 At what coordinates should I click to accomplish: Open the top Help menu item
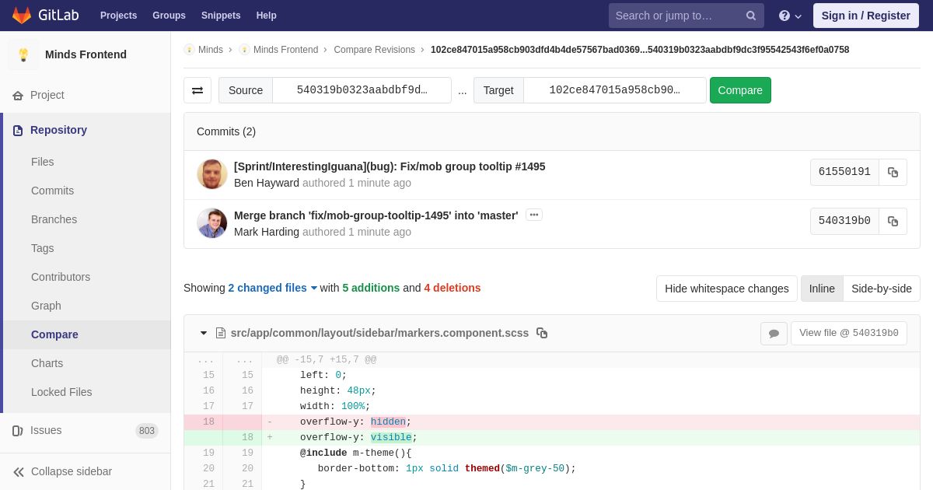(x=267, y=16)
